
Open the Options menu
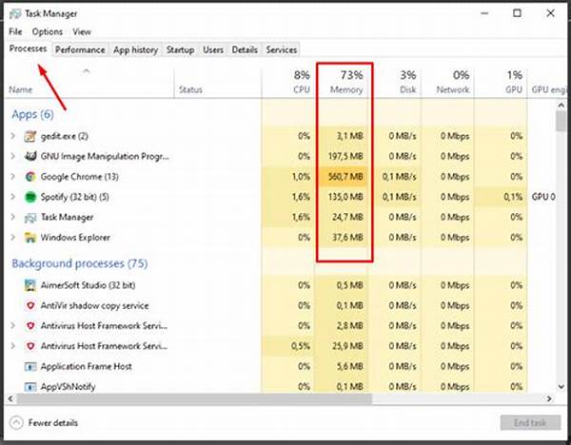tap(48, 32)
